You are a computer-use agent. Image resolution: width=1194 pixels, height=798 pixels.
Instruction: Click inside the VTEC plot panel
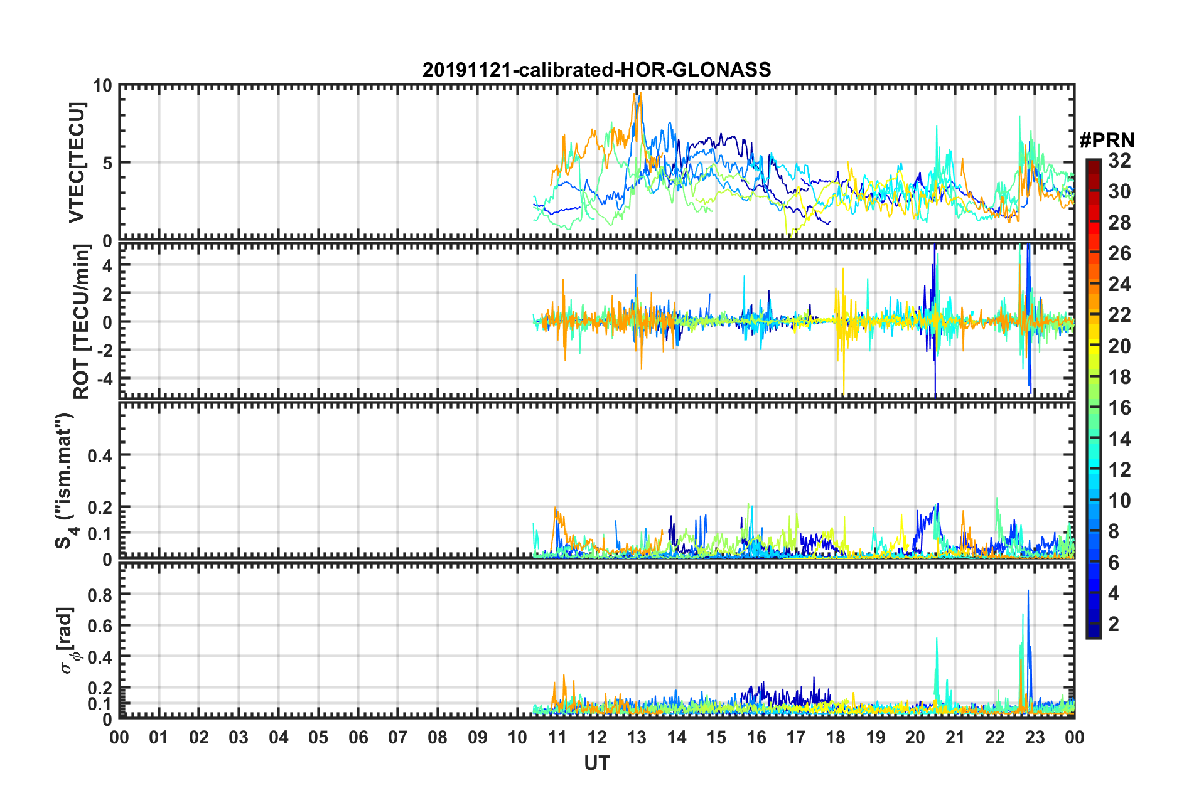(596, 162)
